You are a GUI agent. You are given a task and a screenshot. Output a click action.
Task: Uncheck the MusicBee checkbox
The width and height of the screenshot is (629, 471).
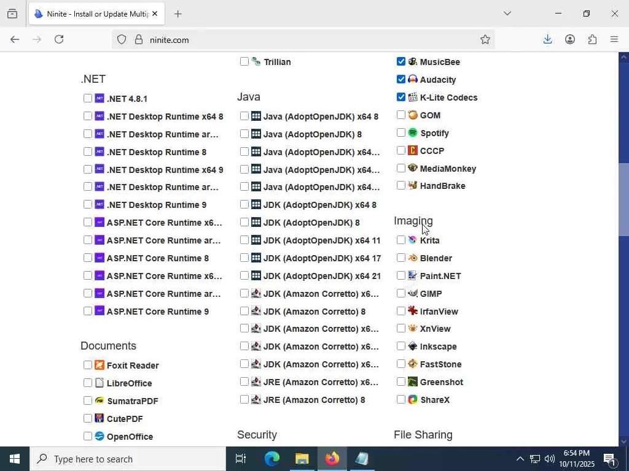click(400, 61)
